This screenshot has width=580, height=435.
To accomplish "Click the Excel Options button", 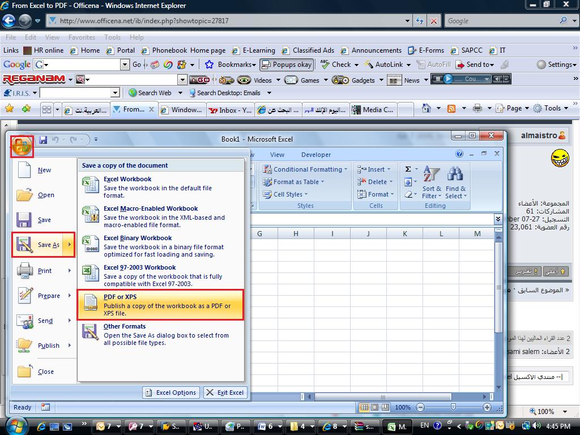I will [x=171, y=393].
